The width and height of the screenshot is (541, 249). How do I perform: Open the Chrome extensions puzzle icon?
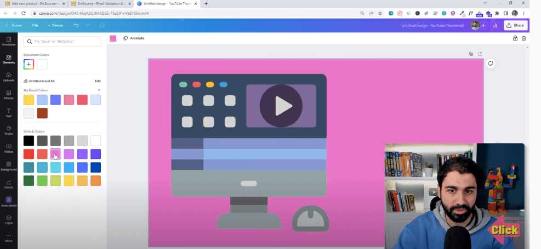pos(497,14)
